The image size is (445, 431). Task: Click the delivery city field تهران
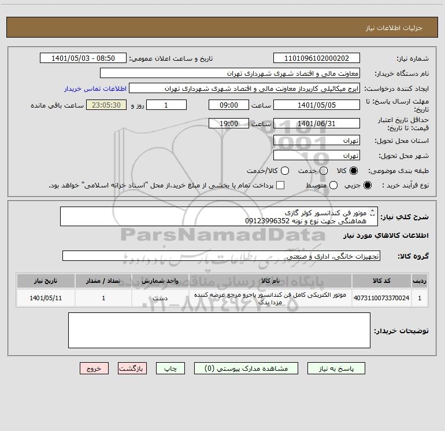(317, 156)
